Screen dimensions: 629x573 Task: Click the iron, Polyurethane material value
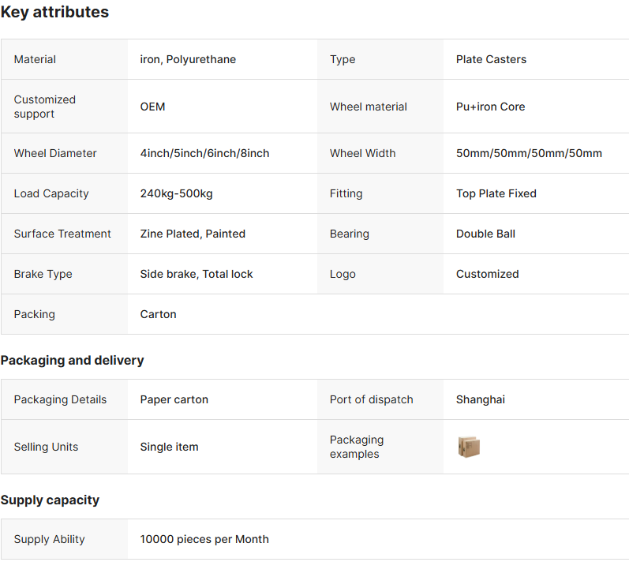click(188, 60)
